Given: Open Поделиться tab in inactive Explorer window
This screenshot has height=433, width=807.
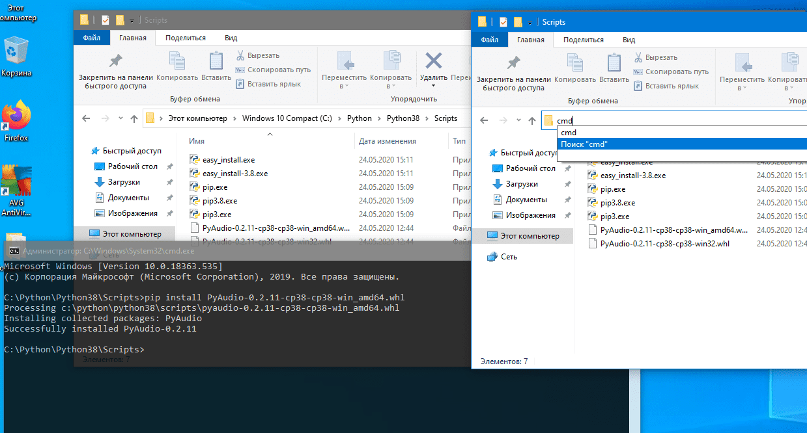Looking at the screenshot, I should point(186,38).
